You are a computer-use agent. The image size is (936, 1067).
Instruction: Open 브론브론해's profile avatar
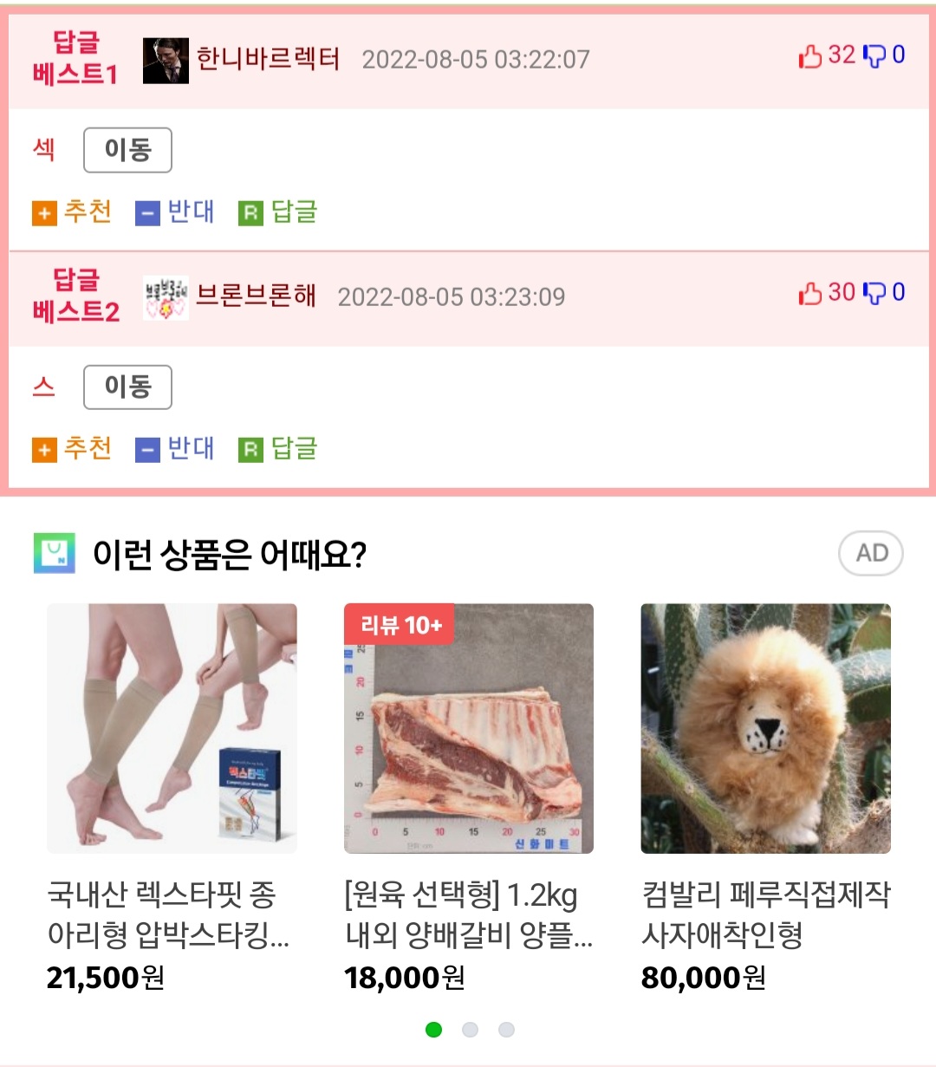[x=166, y=298]
